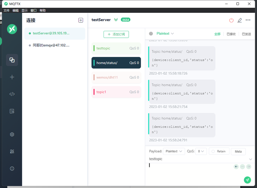Click message received at 15:58:21:754
The height and width of the screenshot is (188, 257).
pyautogui.click(x=182, y=92)
